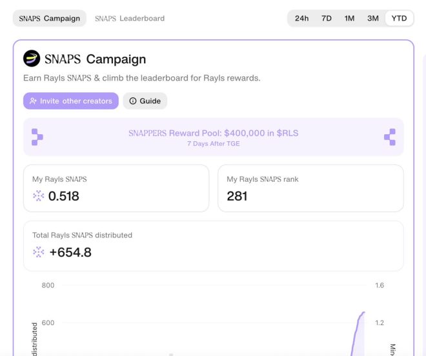
Task: Click the 600 axis label on chart
Action: click(x=48, y=322)
